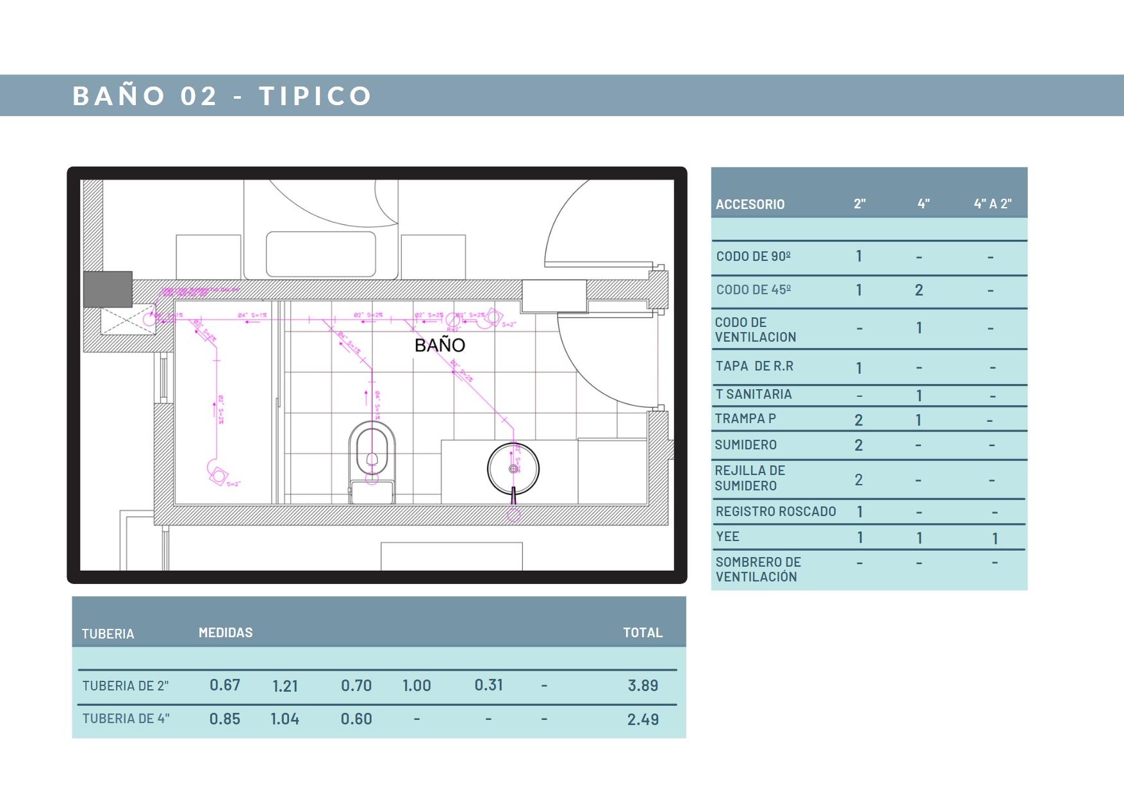
Task: Open the bathroom floor plan drawing
Action: (x=377, y=375)
